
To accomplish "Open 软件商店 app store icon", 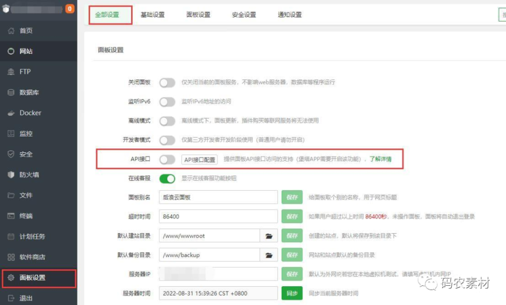I will 11,257.
